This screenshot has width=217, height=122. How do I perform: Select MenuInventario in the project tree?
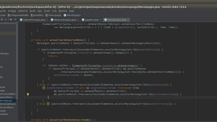8,104
